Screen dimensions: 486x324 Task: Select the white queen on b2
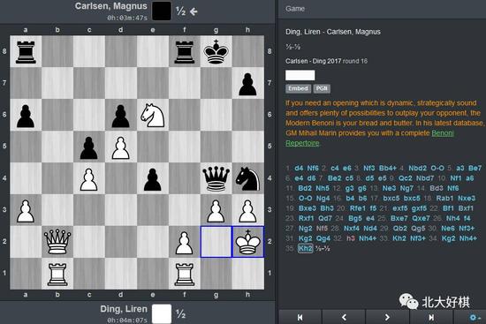coord(57,242)
